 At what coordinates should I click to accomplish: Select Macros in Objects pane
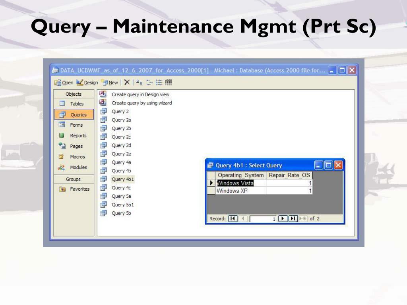pyautogui.click(x=74, y=156)
